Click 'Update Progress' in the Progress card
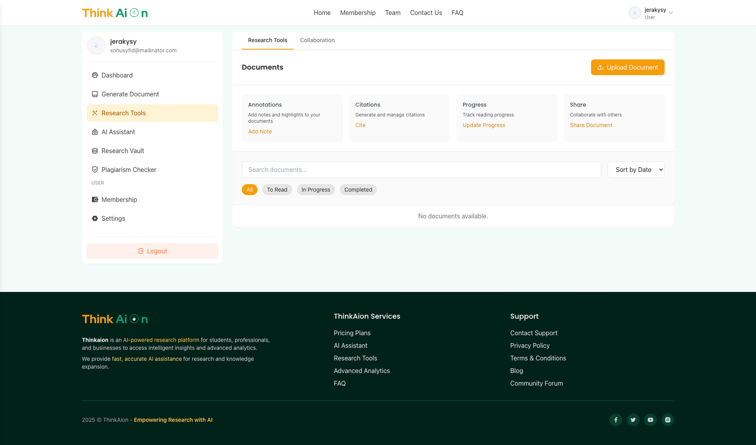 (484, 125)
